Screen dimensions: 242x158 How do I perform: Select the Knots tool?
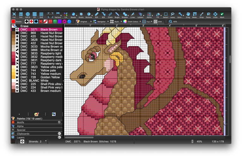[x=81, y=15]
